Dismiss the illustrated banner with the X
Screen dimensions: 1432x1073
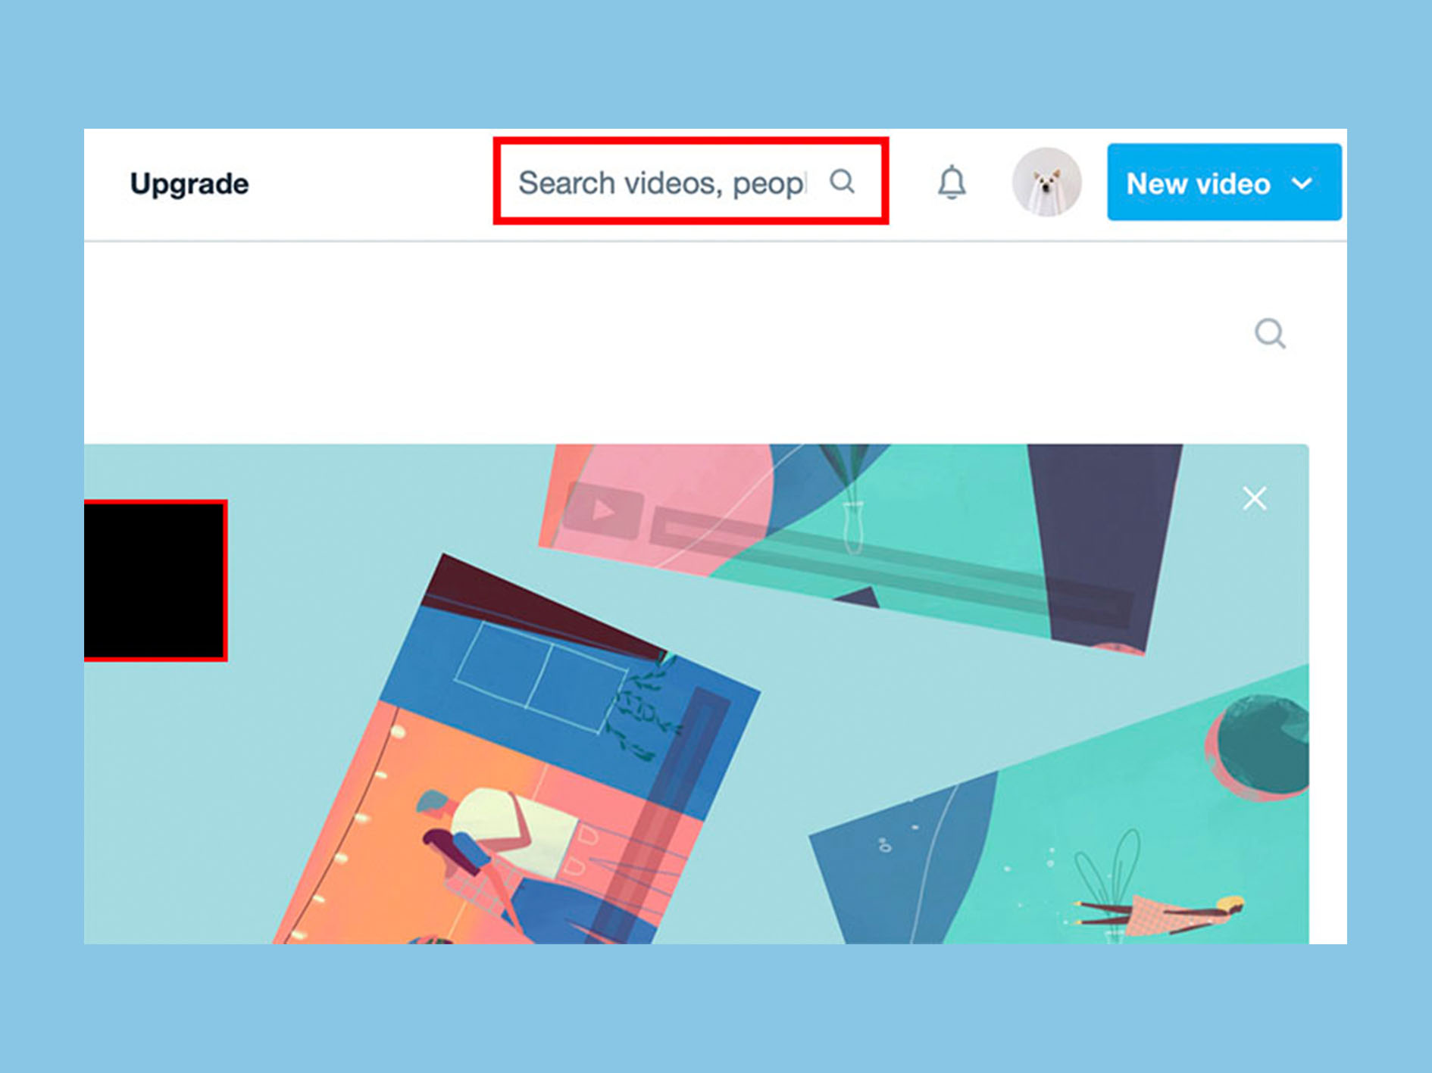click(x=1255, y=498)
